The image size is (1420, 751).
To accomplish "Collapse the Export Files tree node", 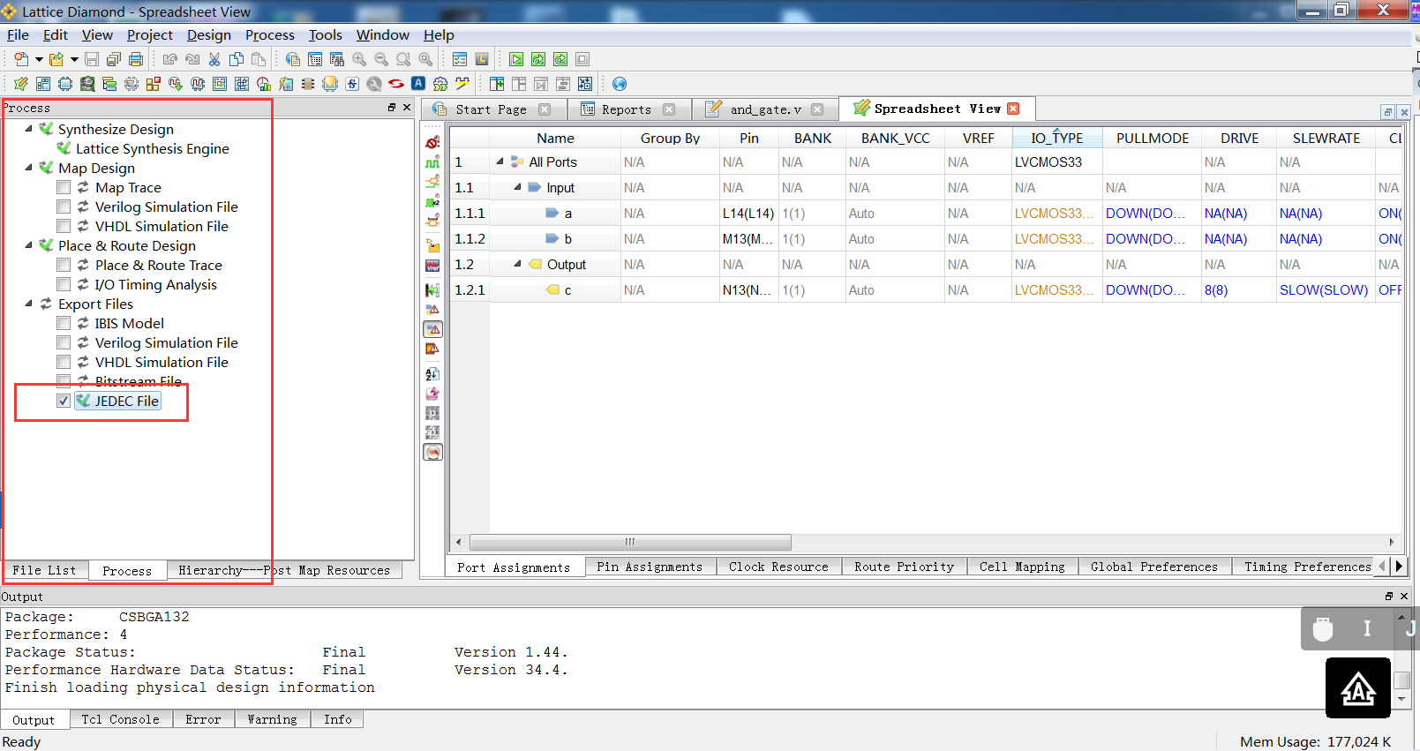I will tap(28, 304).
